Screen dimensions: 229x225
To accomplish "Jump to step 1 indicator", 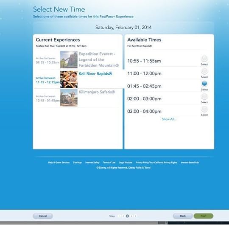I will coord(119,216).
